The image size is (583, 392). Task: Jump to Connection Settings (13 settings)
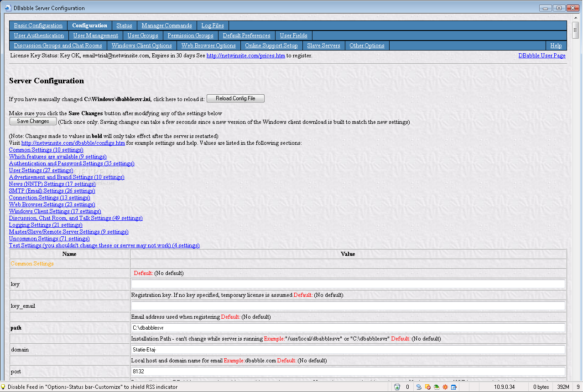(50, 198)
